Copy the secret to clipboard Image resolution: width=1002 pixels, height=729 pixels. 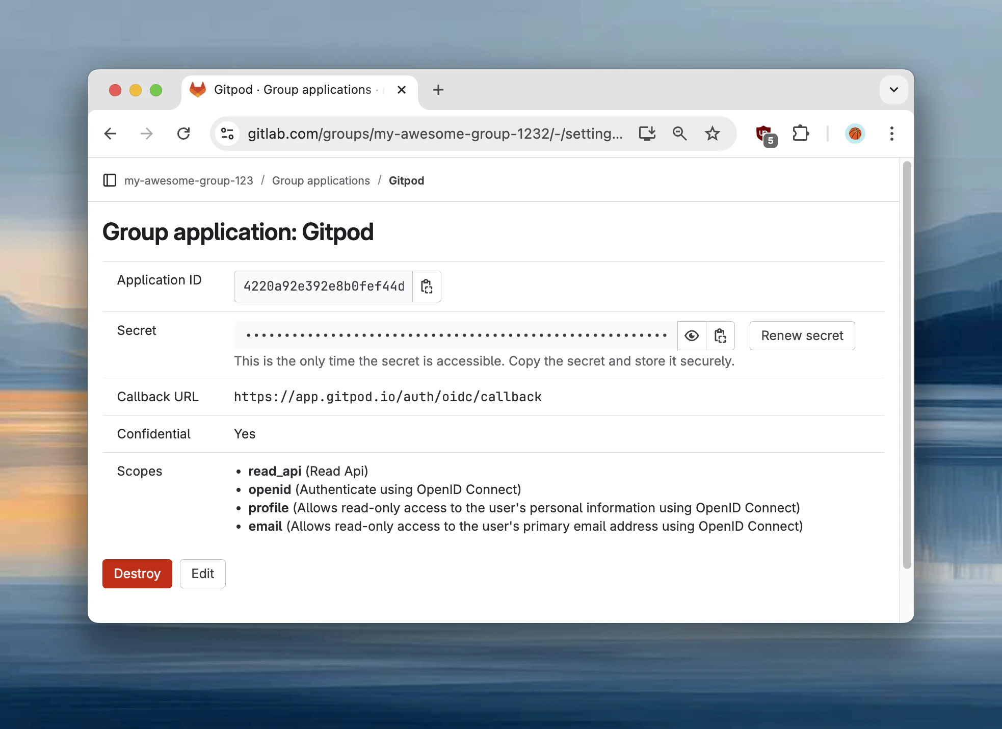pyautogui.click(x=720, y=335)
